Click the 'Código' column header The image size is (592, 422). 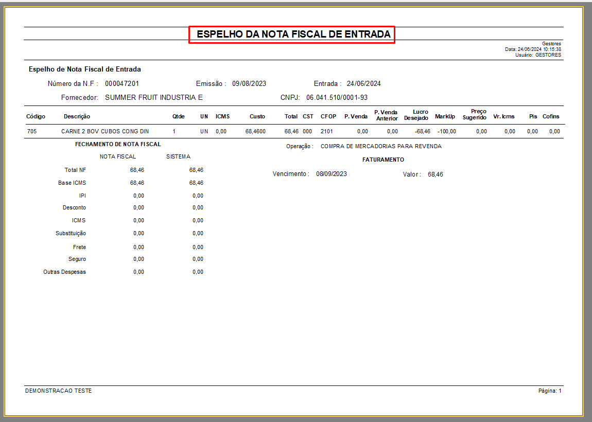tap(36, 116)
